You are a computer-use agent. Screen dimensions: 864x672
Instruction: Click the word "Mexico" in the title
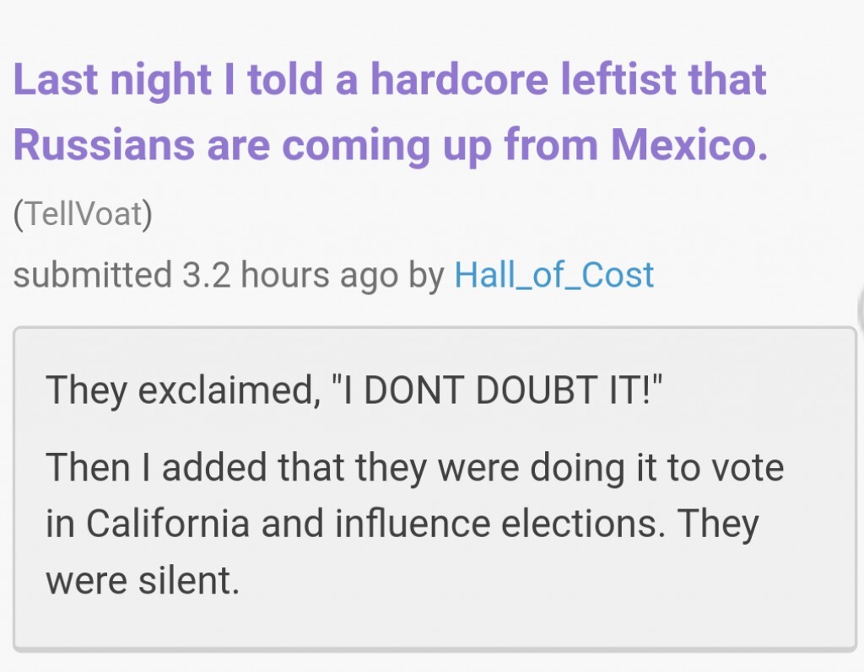point(689,145)
